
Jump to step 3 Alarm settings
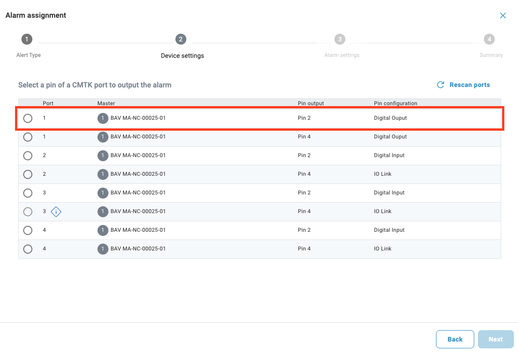(339, 39)
